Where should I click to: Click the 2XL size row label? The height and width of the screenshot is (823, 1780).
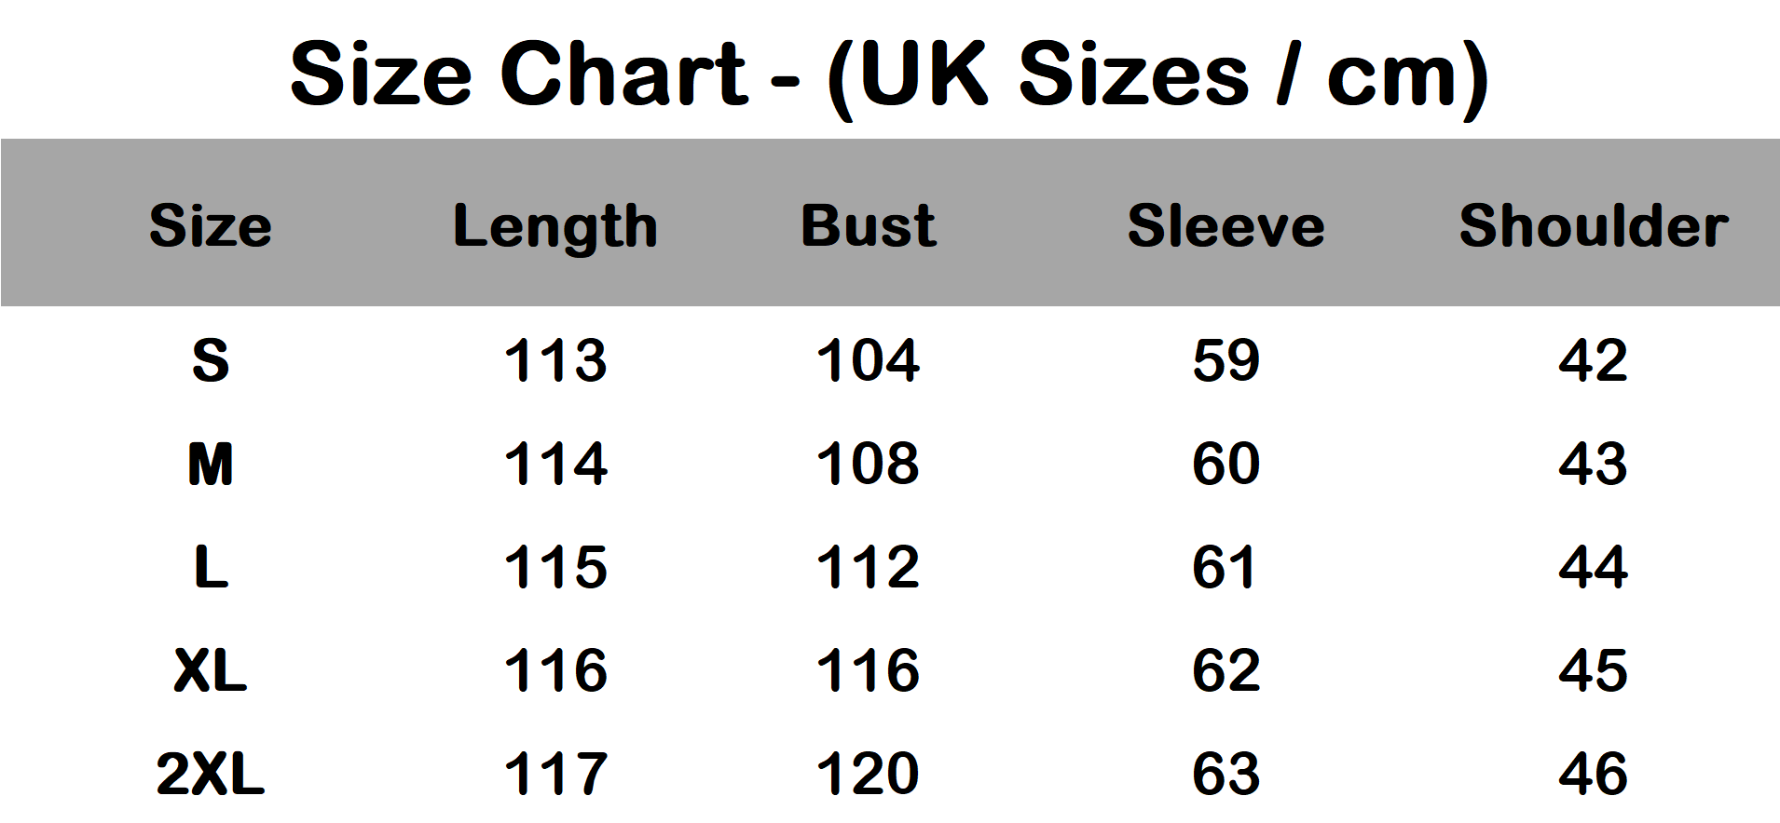[211, 774]
